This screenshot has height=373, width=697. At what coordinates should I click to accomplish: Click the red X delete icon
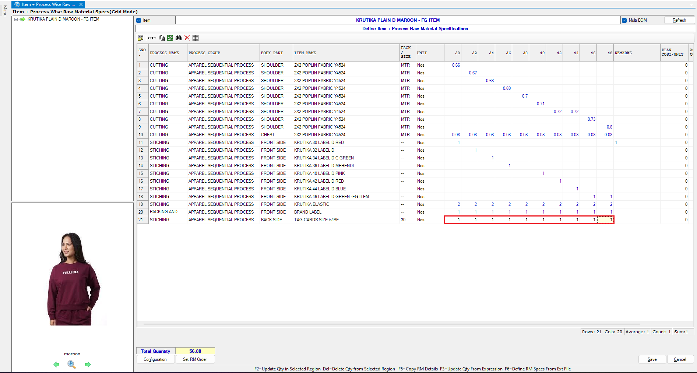point(187,38)
